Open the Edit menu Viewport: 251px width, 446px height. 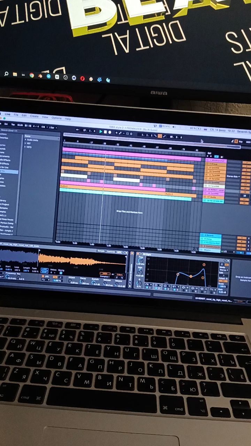[x=24, y=115]
